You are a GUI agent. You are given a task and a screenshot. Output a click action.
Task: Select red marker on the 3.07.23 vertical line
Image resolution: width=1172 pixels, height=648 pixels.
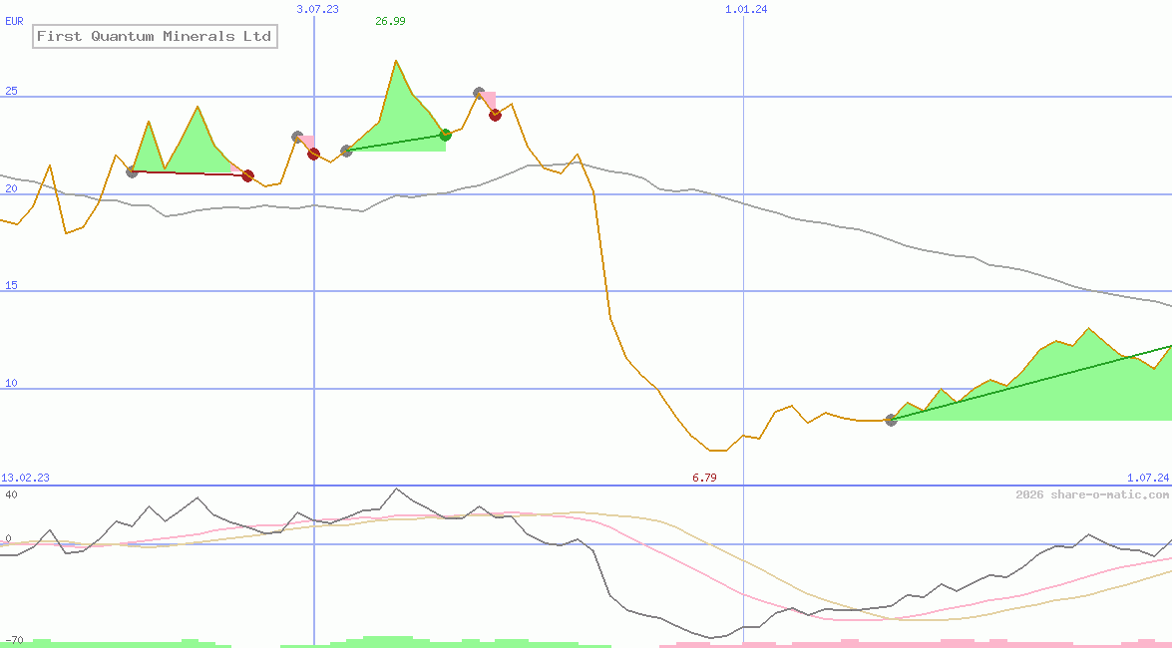tap(313, 154)
